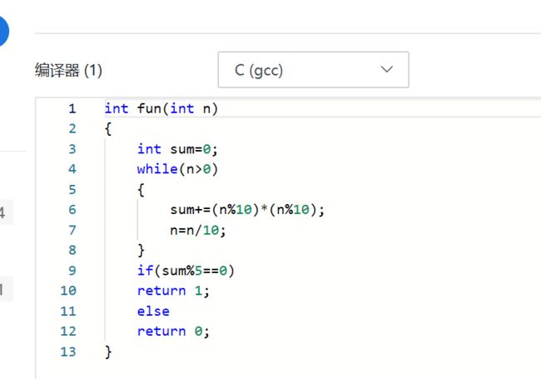The width and height of the screenshot is (541, 379).
Task: Click the closing brace on line 13
Action: pyautogui.click(x=108, y=352)
